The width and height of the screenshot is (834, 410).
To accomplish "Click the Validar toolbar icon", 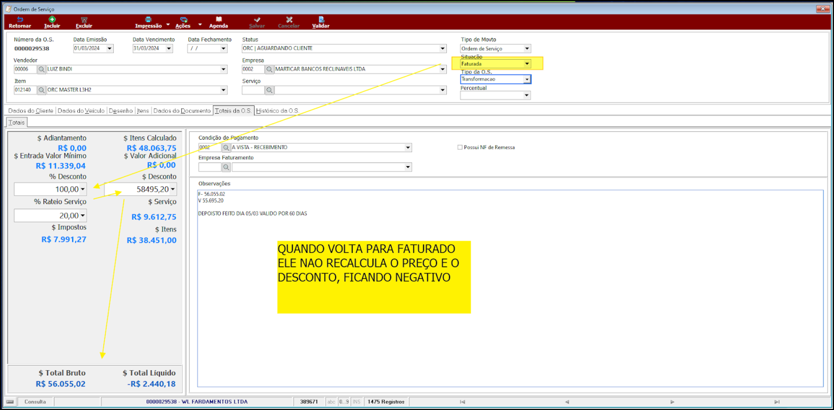I will tap(321, 20).
